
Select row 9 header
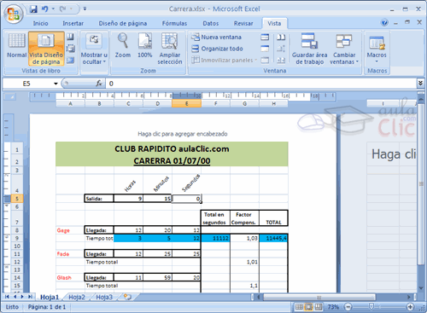(x=17, y=238)
